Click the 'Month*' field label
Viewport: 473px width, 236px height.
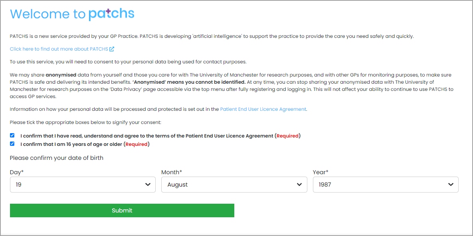coord(172,172)
